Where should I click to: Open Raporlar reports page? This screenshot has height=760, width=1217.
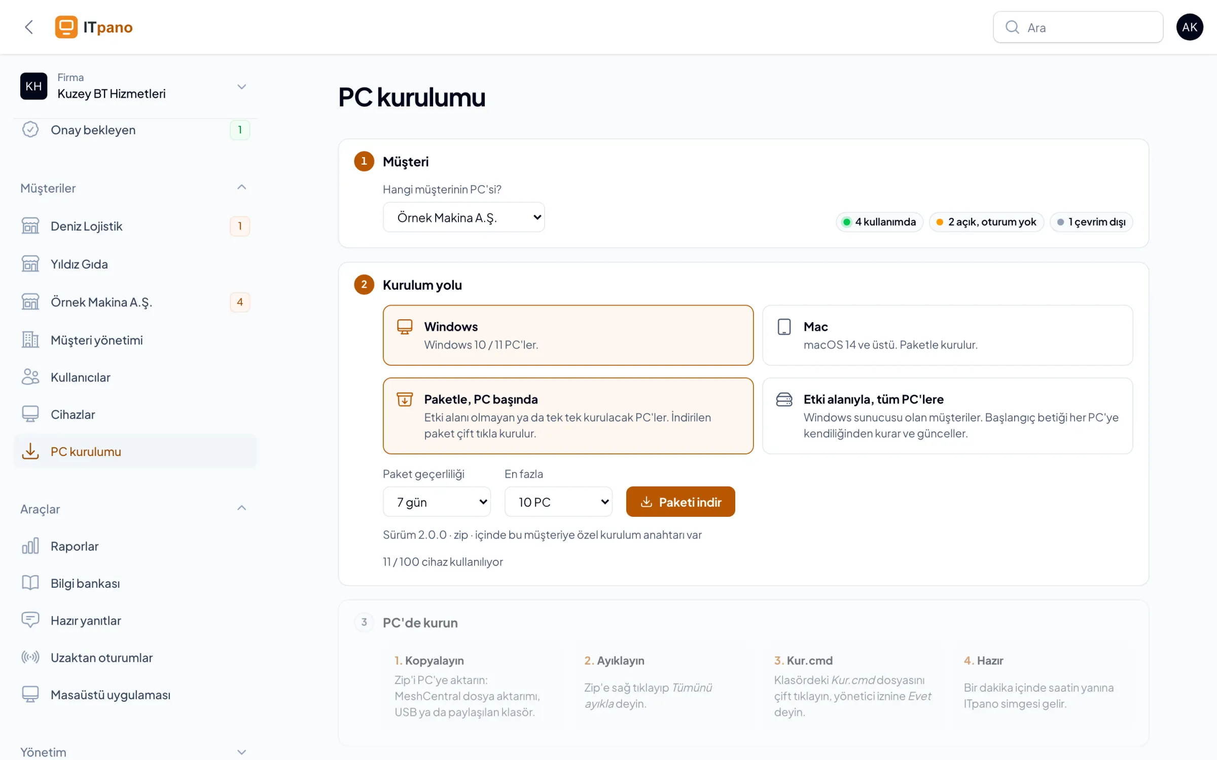[x=135, y=546]
